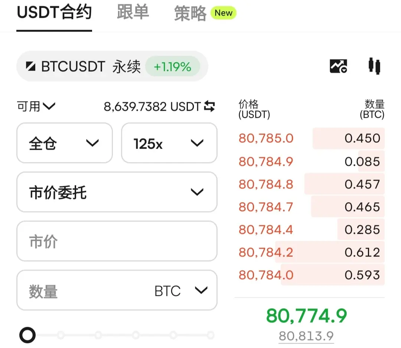Open the 全仓 margin mode dropdown
401x348 pixels.
point(65,143)
